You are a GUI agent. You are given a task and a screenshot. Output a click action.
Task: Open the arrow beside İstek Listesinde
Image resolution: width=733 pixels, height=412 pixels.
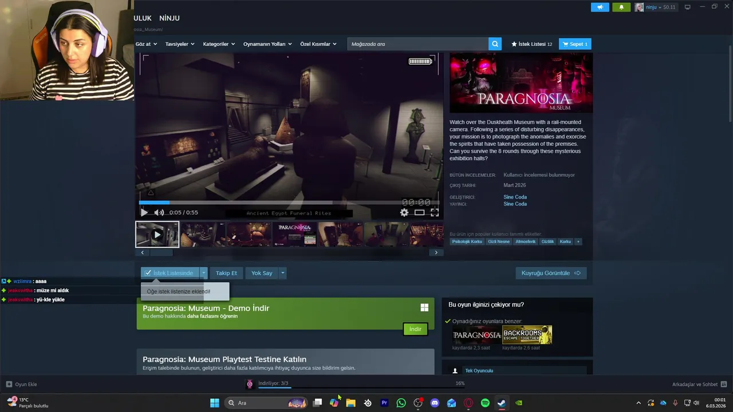pyautogui.click(x=203, y=273)
